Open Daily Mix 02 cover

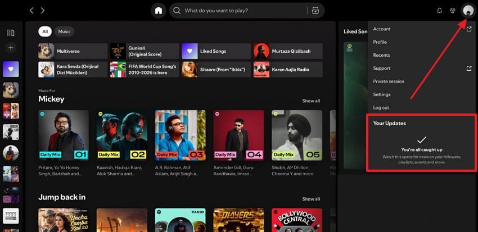coord(122,135)
